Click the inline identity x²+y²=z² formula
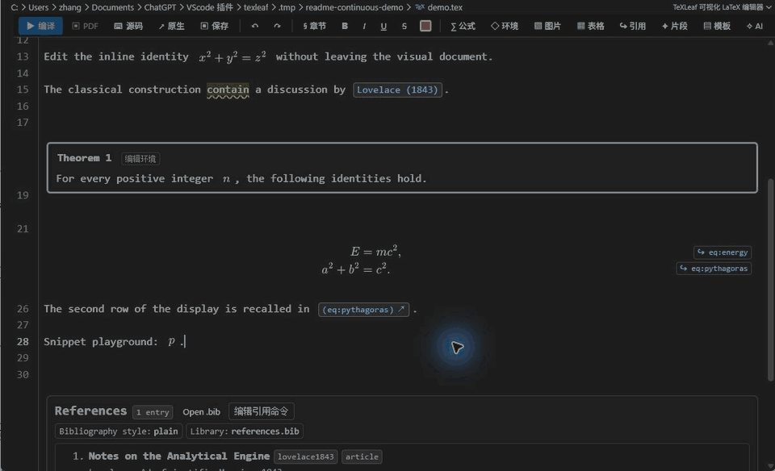The width and height of the screenshot is (775, 471). (232, 56)
